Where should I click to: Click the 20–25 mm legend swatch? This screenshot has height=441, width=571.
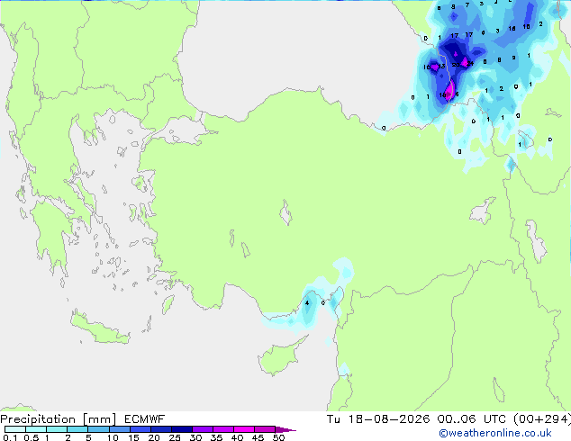tap(160, 429)
